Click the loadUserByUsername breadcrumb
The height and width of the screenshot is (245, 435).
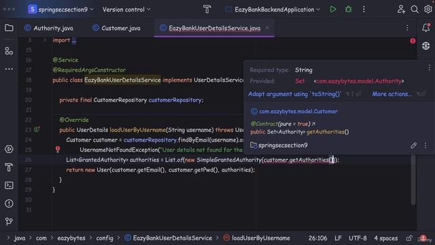(x=257, y=238)
